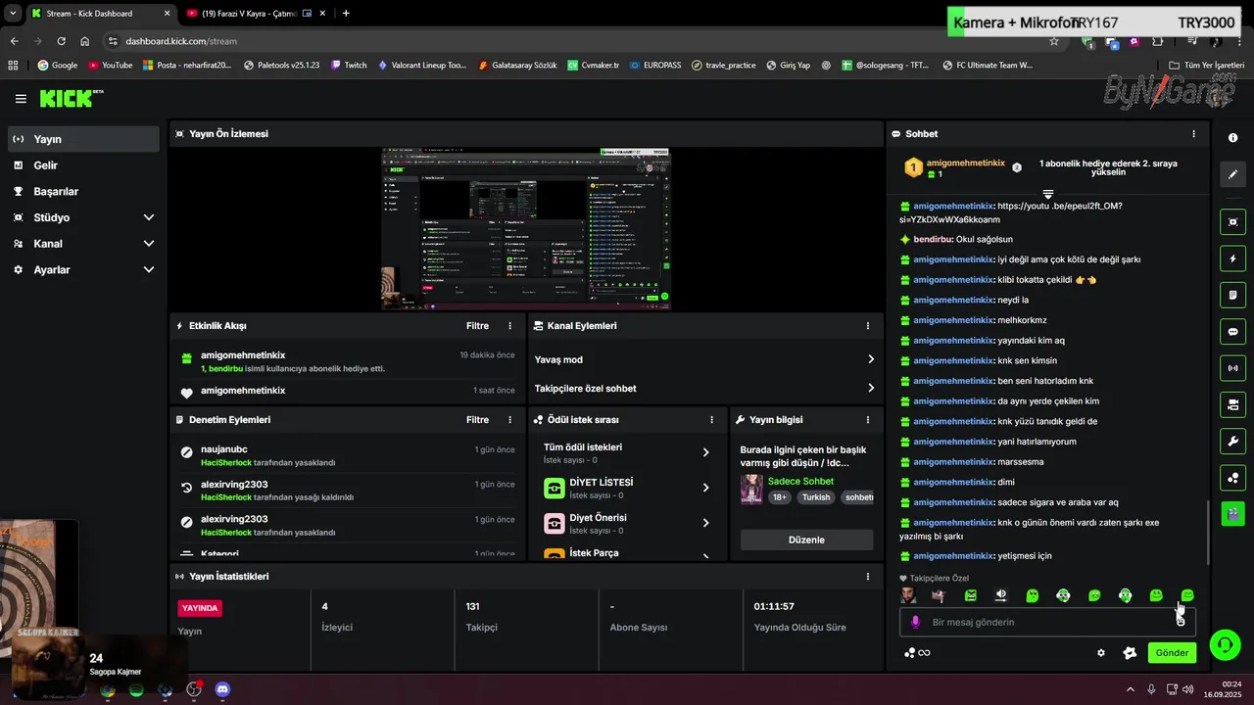Screen dimensions: 1254x705
Task: Click the chat bubble icon in right toolbar
Action: 1233,332
